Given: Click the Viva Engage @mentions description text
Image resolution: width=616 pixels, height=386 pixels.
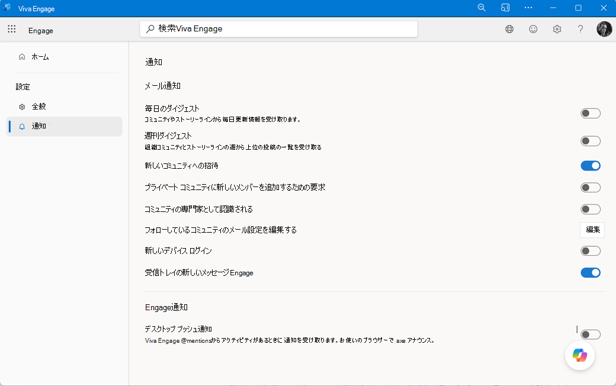Looking at the screenshot, I should 290,340.
